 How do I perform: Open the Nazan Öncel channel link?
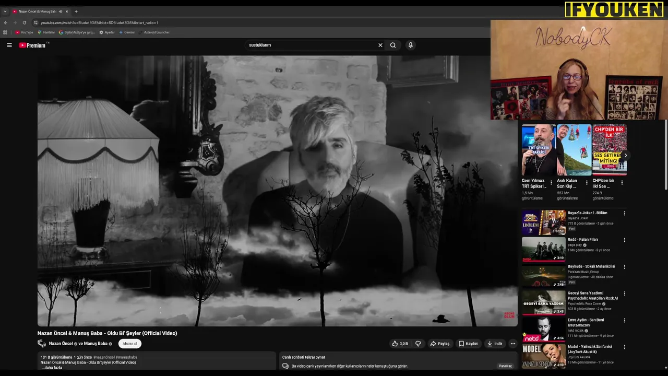pyautogui.click(x=61, y=344)
